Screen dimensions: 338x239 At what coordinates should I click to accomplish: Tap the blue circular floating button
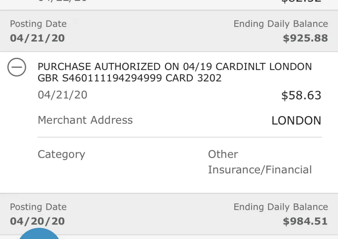(x=39, y=234)
